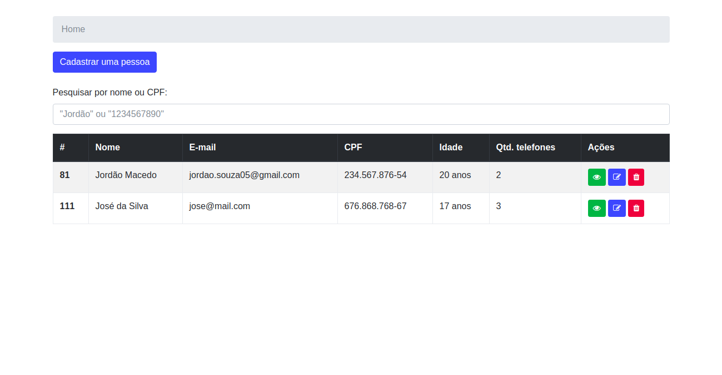722x375 pixels.
Task: Select the jose@mail.com email cell
Action: pos(220,206)
